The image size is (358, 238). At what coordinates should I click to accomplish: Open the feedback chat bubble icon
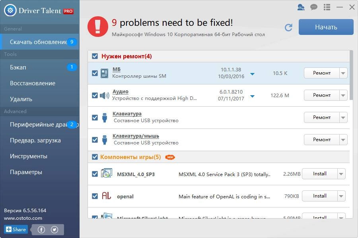314,7
